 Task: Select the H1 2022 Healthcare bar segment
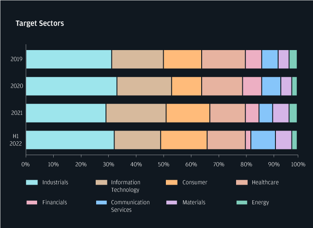tap(226, 139)
